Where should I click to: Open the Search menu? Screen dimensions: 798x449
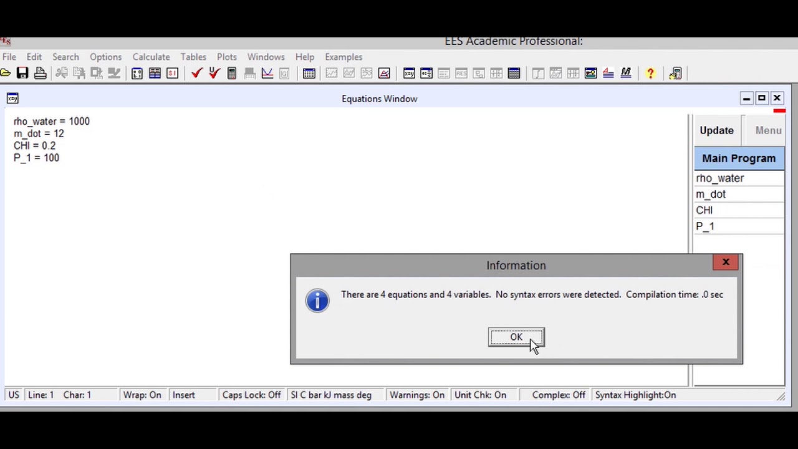65,57
